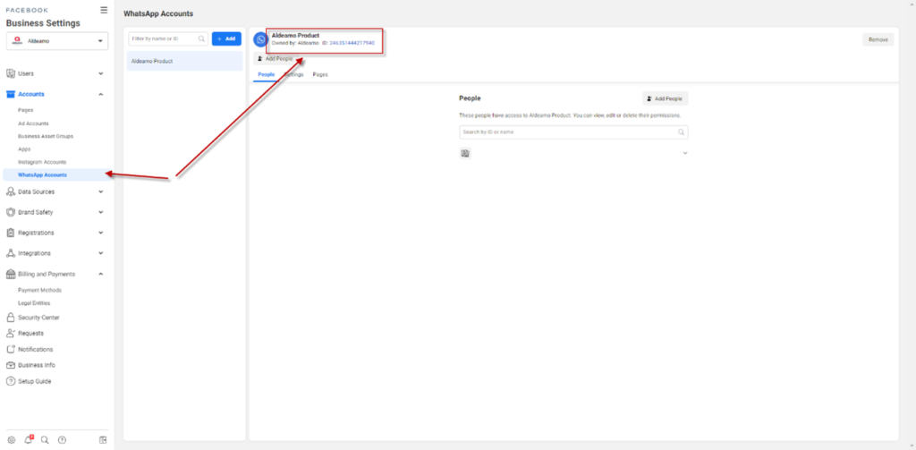Open the help question mark icon at bottom
The image size is (916, 450).
(62, 439)
